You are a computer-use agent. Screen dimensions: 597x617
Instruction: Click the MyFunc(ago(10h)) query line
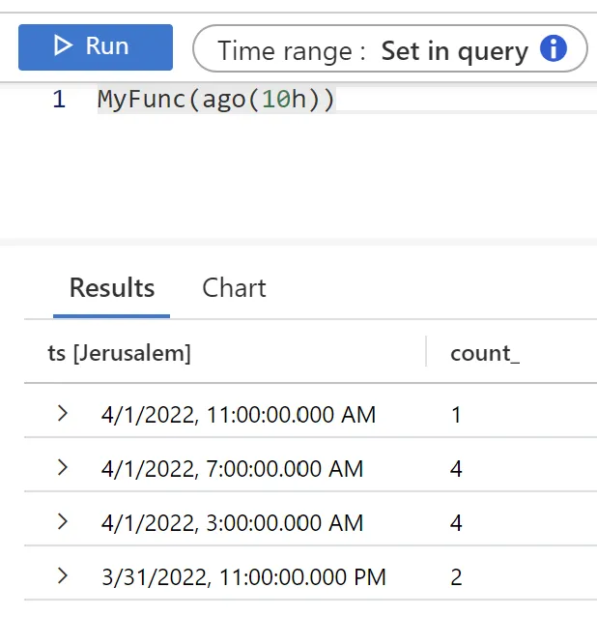215,100
